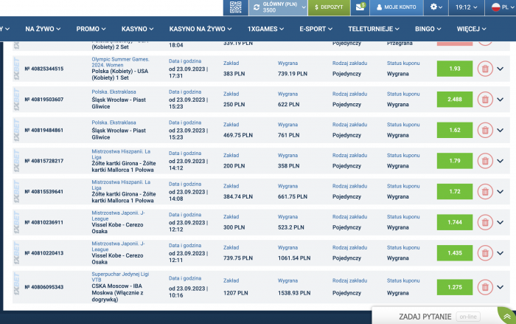
Task: Click the DEPOZYT button
Action: tap(329, 7)
